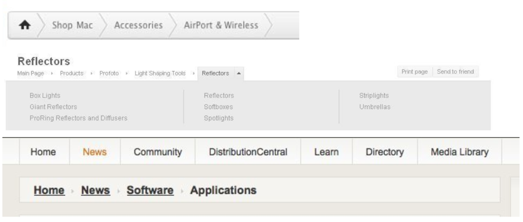Switch to the Community tab
The width and height of the screenshot is (523, 222).
click(x=158, y=152)
